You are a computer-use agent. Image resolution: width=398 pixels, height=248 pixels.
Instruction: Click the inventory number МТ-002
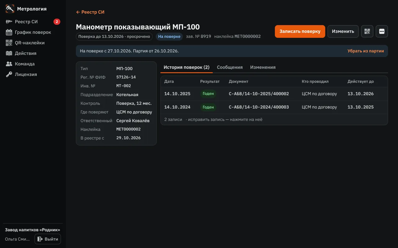(123, 86)
